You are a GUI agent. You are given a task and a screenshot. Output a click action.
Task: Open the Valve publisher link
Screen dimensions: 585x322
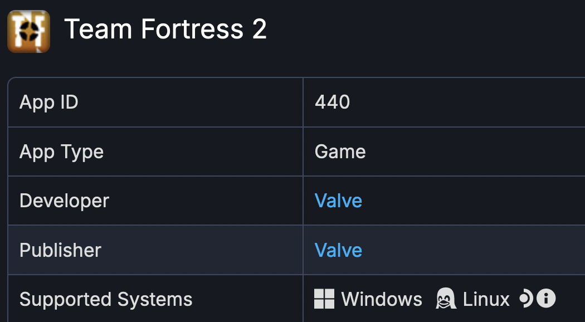pyautogui.click(x=338, y=250)
